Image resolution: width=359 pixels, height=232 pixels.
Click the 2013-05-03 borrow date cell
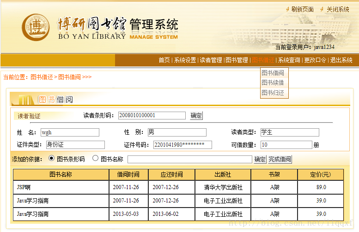click(128, 214)
